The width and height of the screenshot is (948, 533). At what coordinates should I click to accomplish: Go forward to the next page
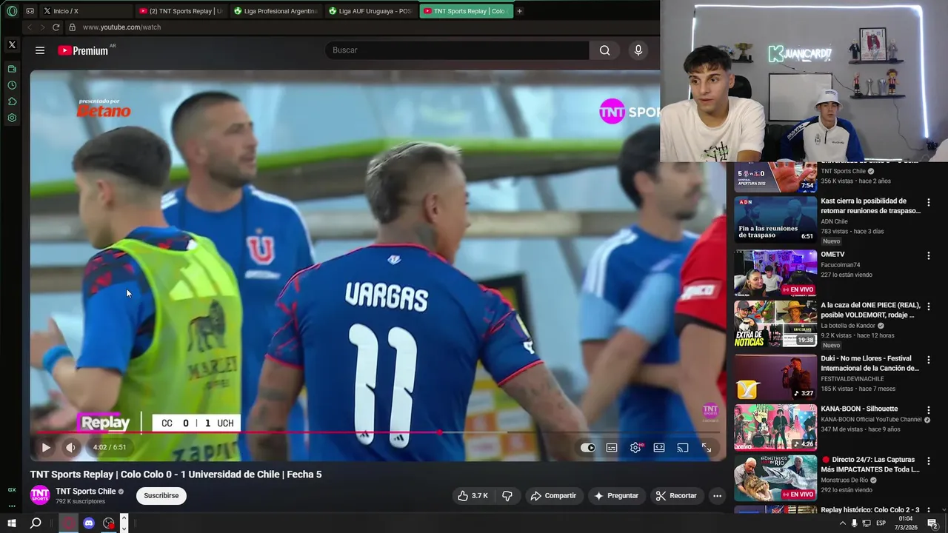(x=42, y=27)
